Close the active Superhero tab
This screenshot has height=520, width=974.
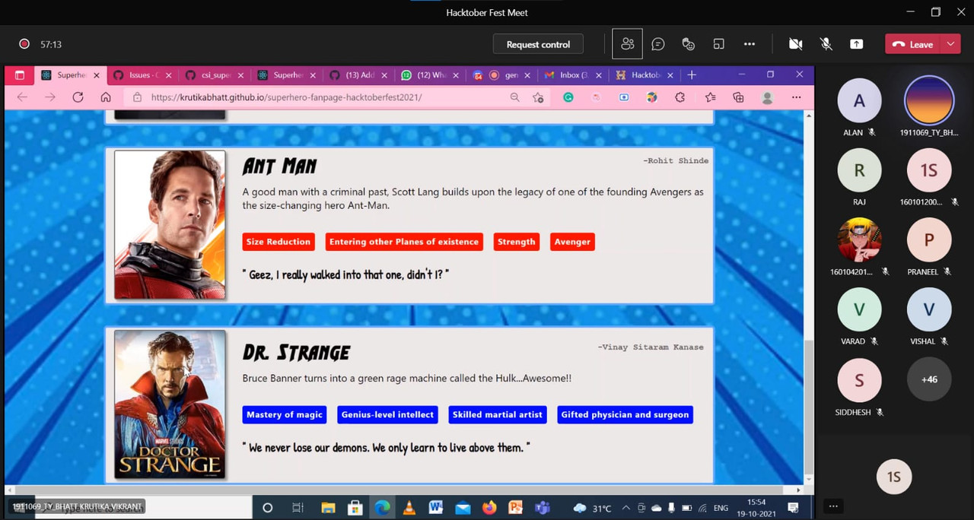pyautogui.click(x=97, y=75)
